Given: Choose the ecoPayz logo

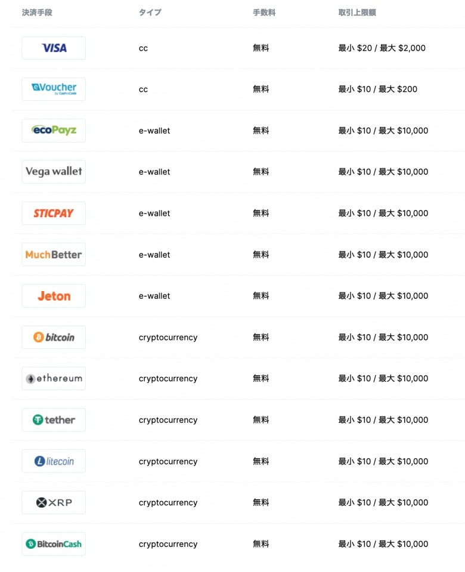Looking at the screenshot, I should [x=54, y=131].
